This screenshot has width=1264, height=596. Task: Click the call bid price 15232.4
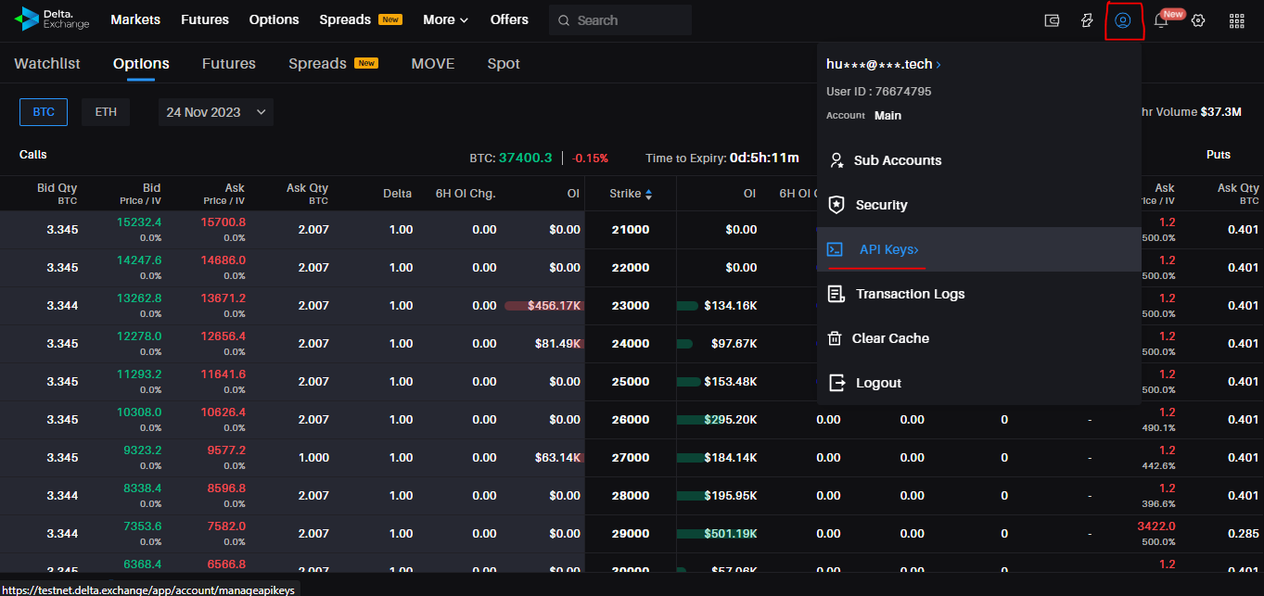pyautogui.click(x=139, y=222)
